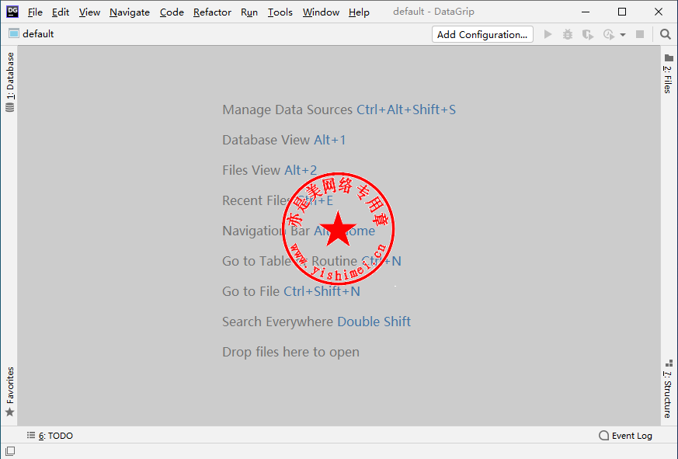Open the File menu

pyautogui.click(x=35, y=12)
